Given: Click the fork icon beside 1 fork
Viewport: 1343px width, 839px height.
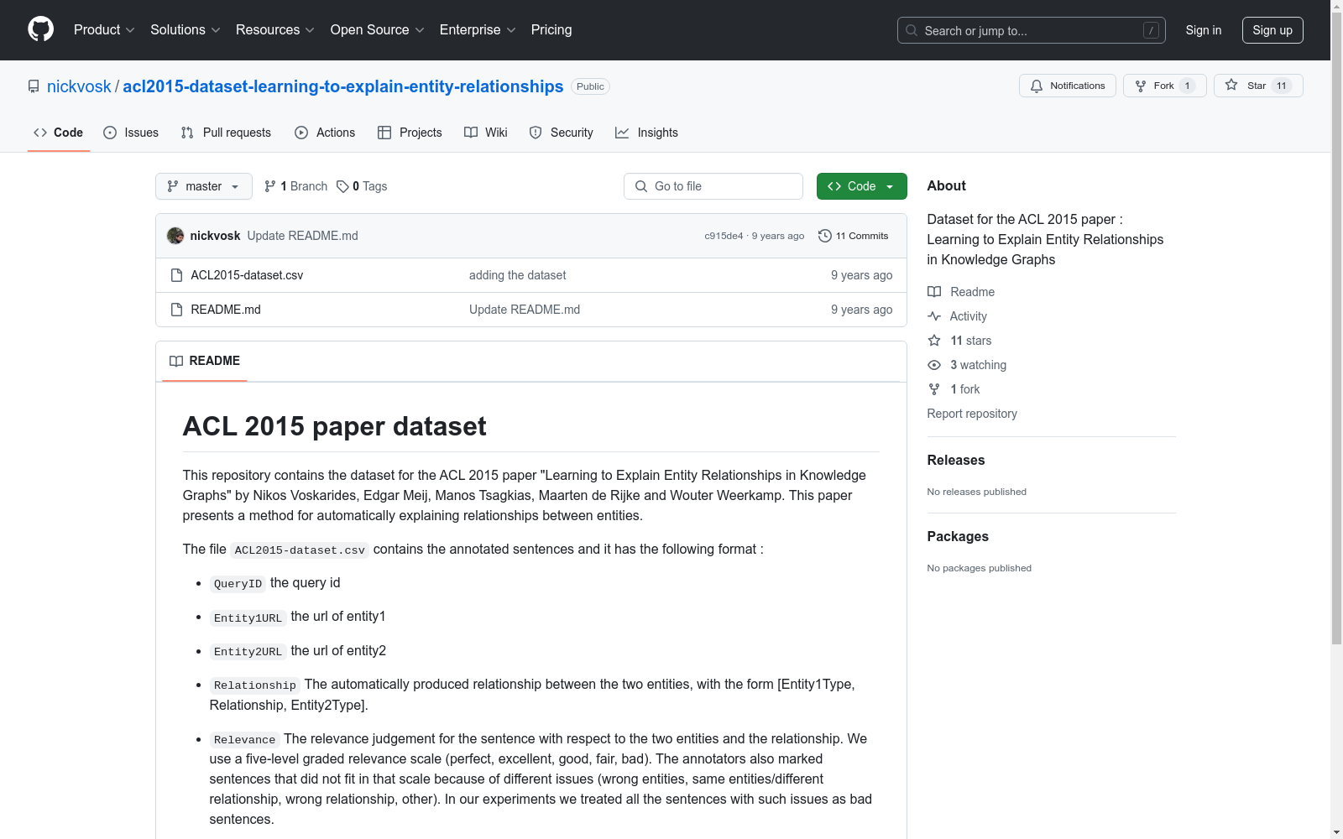Looking at the screenshot, I should [934, 389].
